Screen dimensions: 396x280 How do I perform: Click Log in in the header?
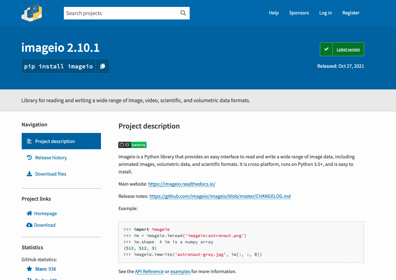[325, 13]
